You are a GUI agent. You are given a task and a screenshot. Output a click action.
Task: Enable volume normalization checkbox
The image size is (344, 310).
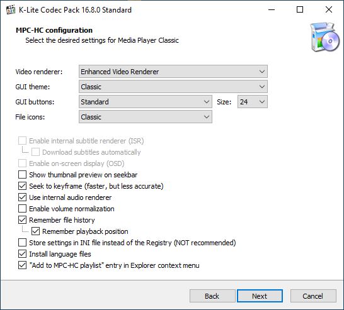(x=23, y=209)
